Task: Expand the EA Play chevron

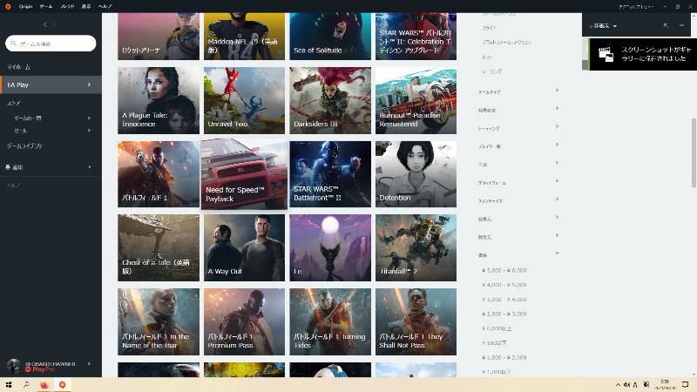Action: (x=89, y=84)
